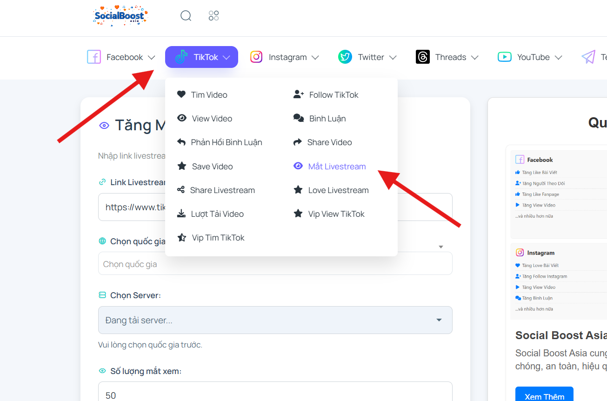The width and height of the screenshot is (607, 401).
Task: Click Love Livestream text in menu
Action: pyautogui.click(x=338, y=190)
